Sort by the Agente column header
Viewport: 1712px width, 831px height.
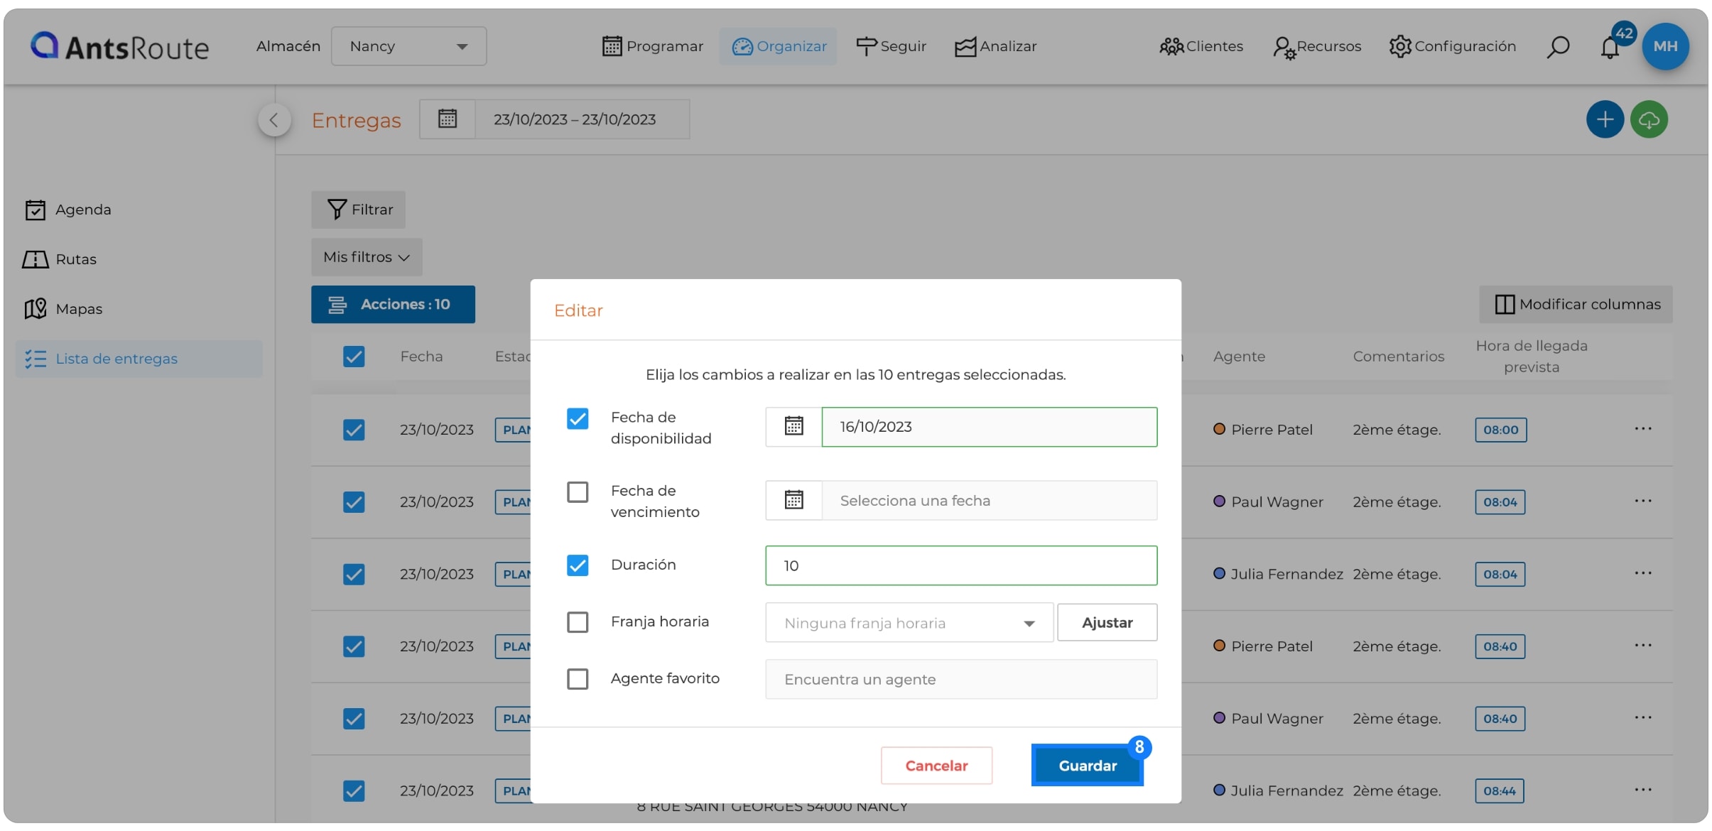pos(1239,357)
